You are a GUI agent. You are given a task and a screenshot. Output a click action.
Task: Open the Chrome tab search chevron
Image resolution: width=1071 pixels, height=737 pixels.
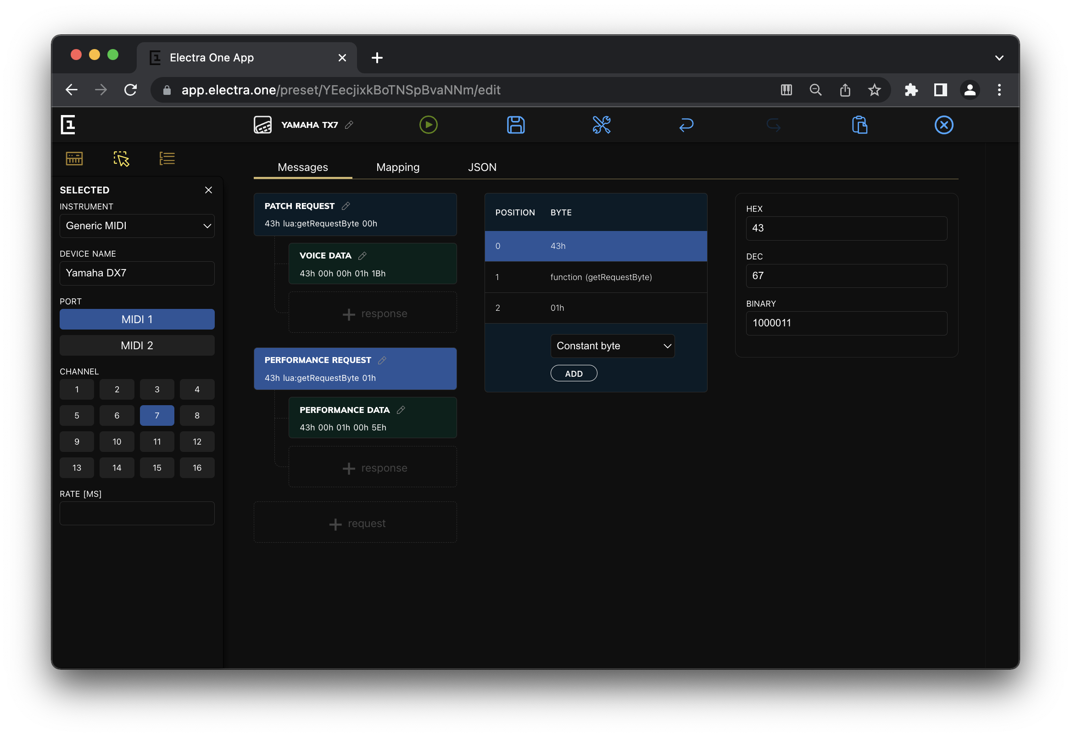pyautogui.click(x=999, y=58)
